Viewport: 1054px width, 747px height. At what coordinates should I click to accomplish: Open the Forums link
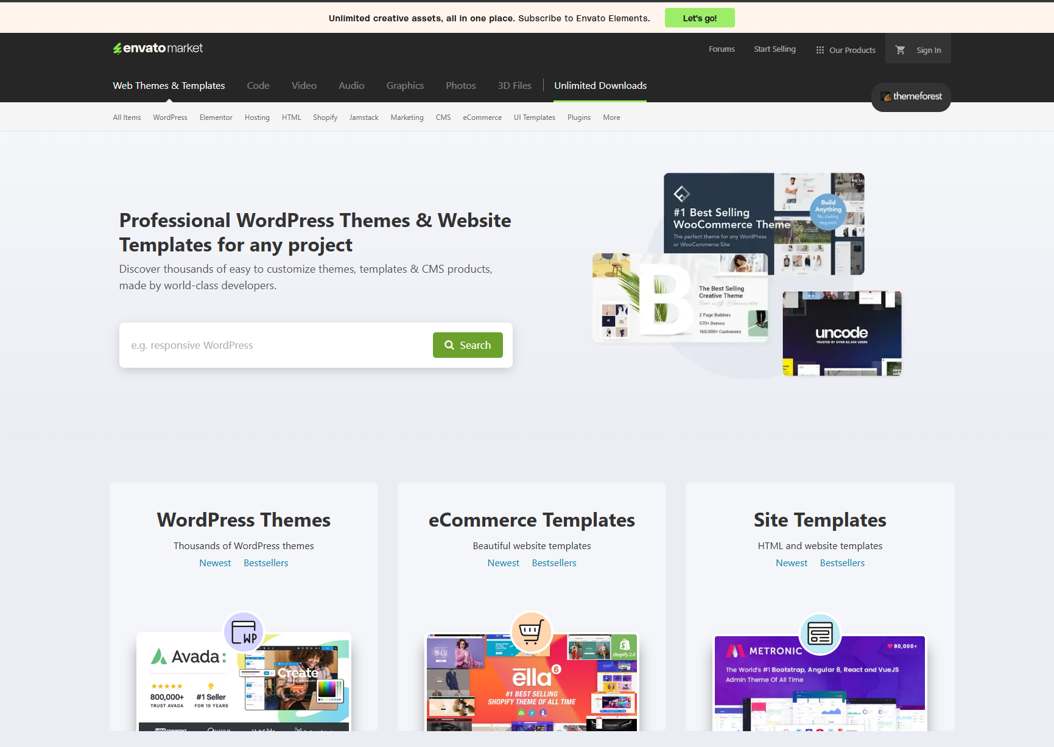point(722,49)
